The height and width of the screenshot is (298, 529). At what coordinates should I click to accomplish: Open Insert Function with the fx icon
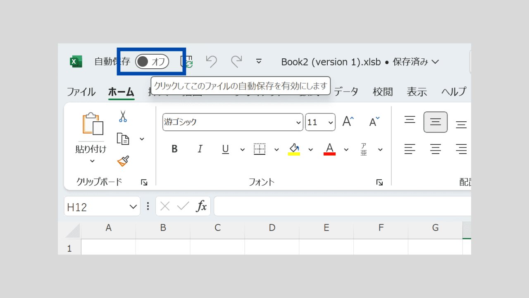pos(201,206)
